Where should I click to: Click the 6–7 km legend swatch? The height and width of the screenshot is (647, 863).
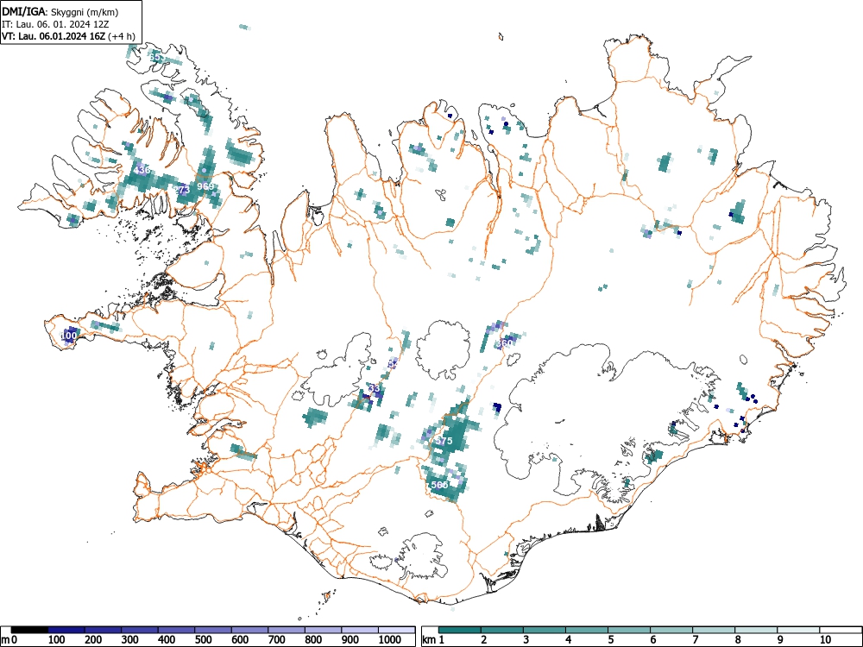click(x=671, y=630)
